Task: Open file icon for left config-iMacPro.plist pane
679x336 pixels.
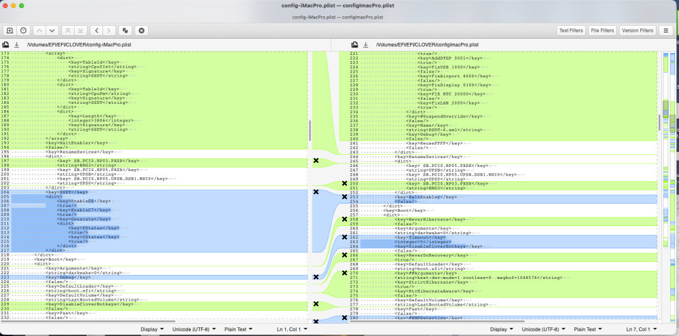Action: click(x=6, y=45)
